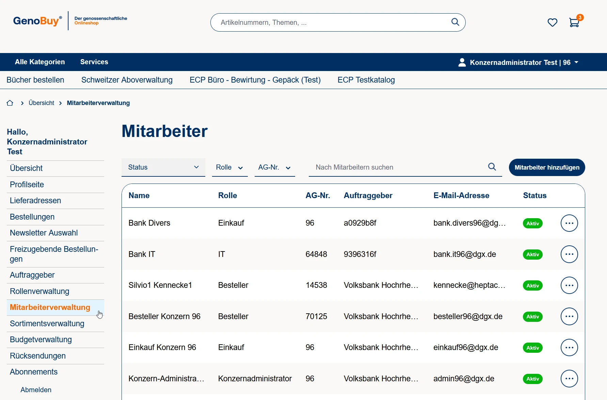Expand the Rolle filter dropdown

229,168
